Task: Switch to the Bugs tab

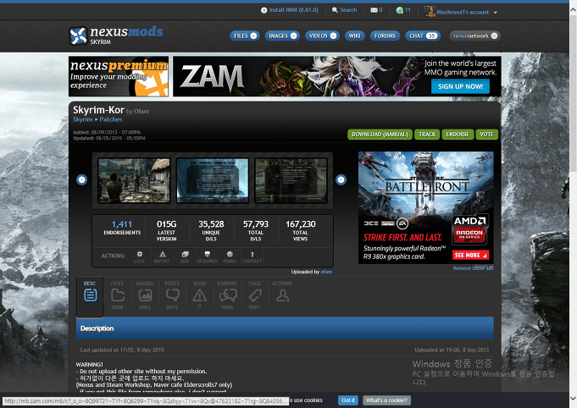Action: tap(199, 295)
